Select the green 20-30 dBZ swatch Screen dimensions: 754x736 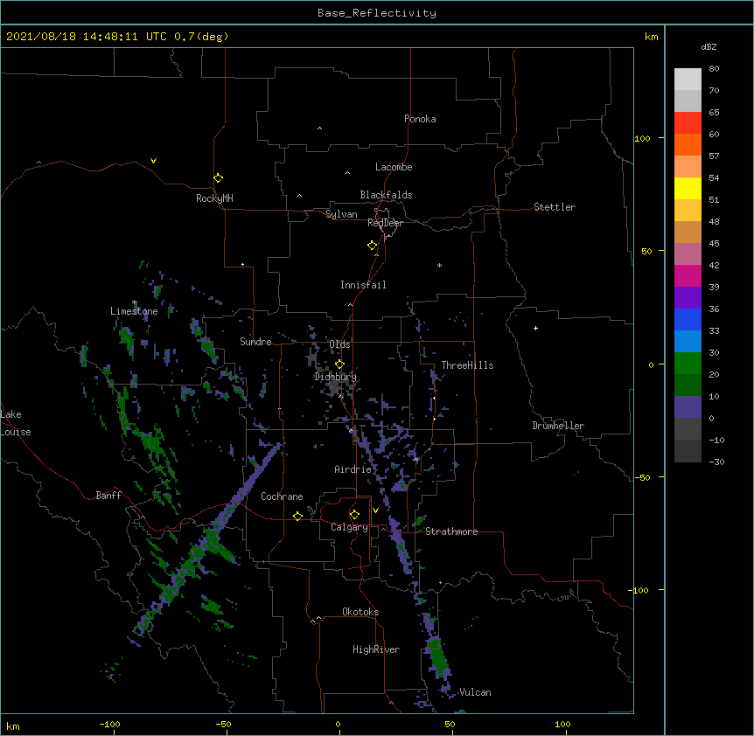pos(688,364)
